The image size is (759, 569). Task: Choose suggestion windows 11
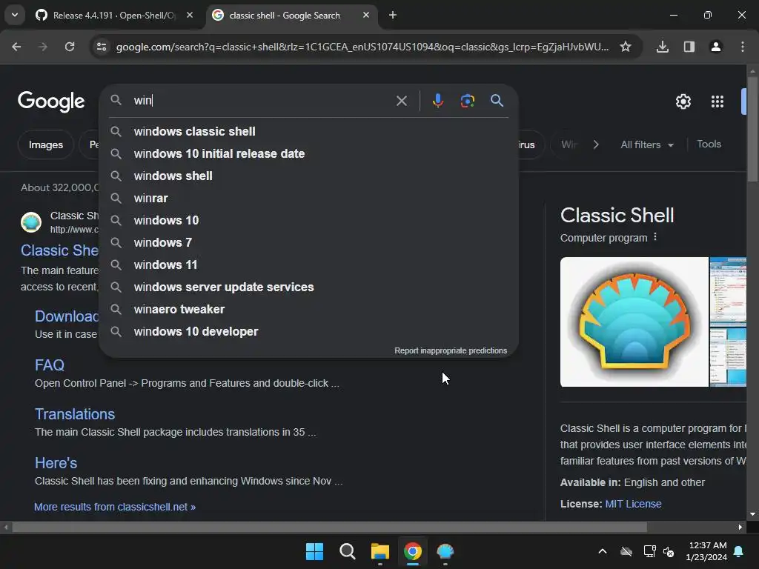(309, 265)
